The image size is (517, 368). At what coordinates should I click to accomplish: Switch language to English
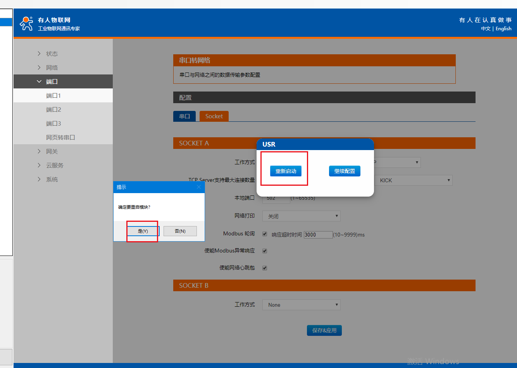coord(503,29)
